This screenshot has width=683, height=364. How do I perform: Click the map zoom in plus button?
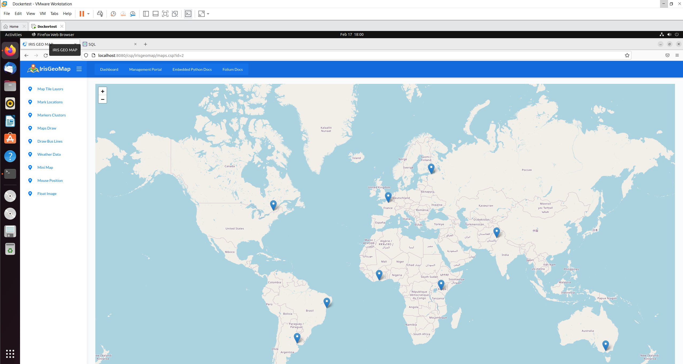(103, 91)
